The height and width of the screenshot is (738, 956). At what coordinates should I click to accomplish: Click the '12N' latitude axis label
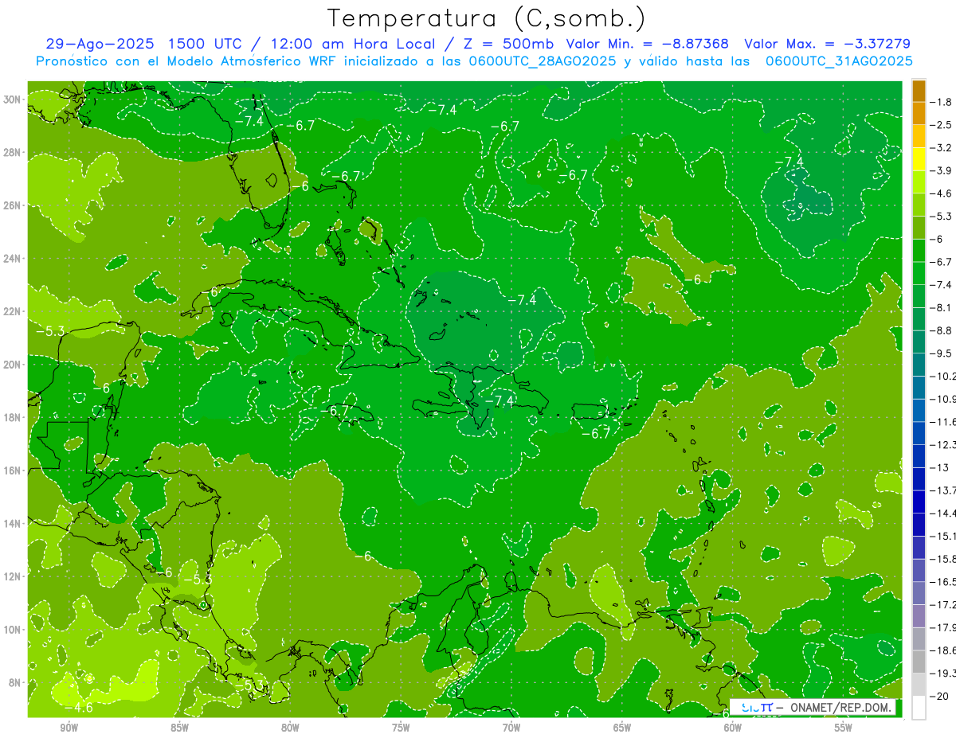(14, 576)
